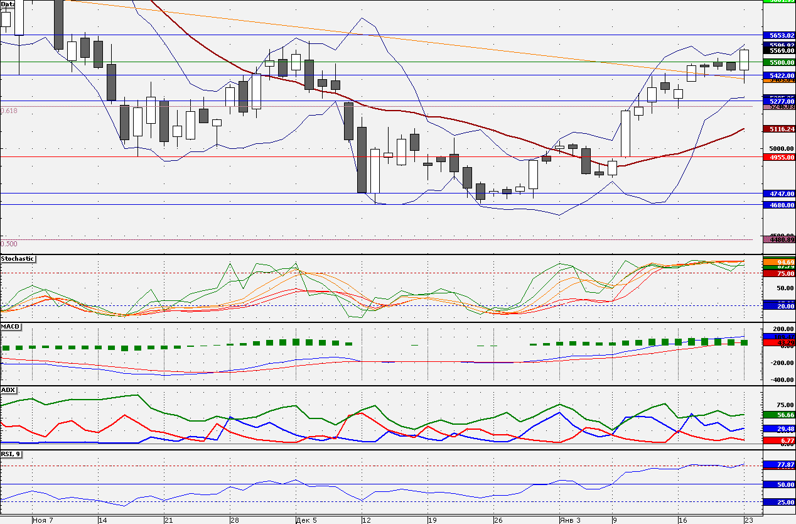Select the 'RSI, 9' panel label

click(x=11, y=453)
